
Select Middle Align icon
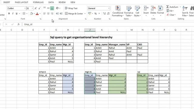click(x=48, y=8)
